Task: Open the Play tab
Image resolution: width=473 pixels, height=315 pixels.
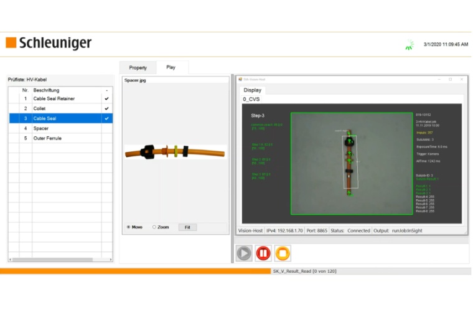Action: click(171, 67)
